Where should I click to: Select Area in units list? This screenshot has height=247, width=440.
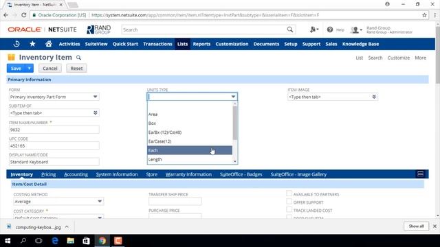190,115
